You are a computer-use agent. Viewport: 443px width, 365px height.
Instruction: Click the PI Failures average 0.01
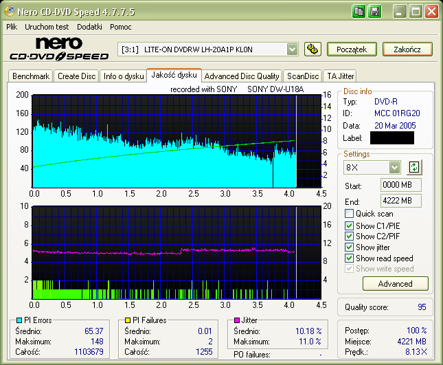click(x=205, y=331)
